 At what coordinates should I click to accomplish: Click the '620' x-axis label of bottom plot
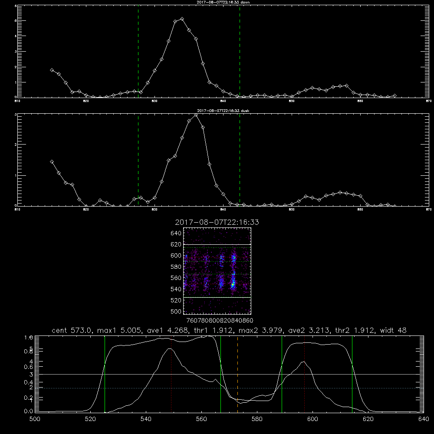pos(368,419)
